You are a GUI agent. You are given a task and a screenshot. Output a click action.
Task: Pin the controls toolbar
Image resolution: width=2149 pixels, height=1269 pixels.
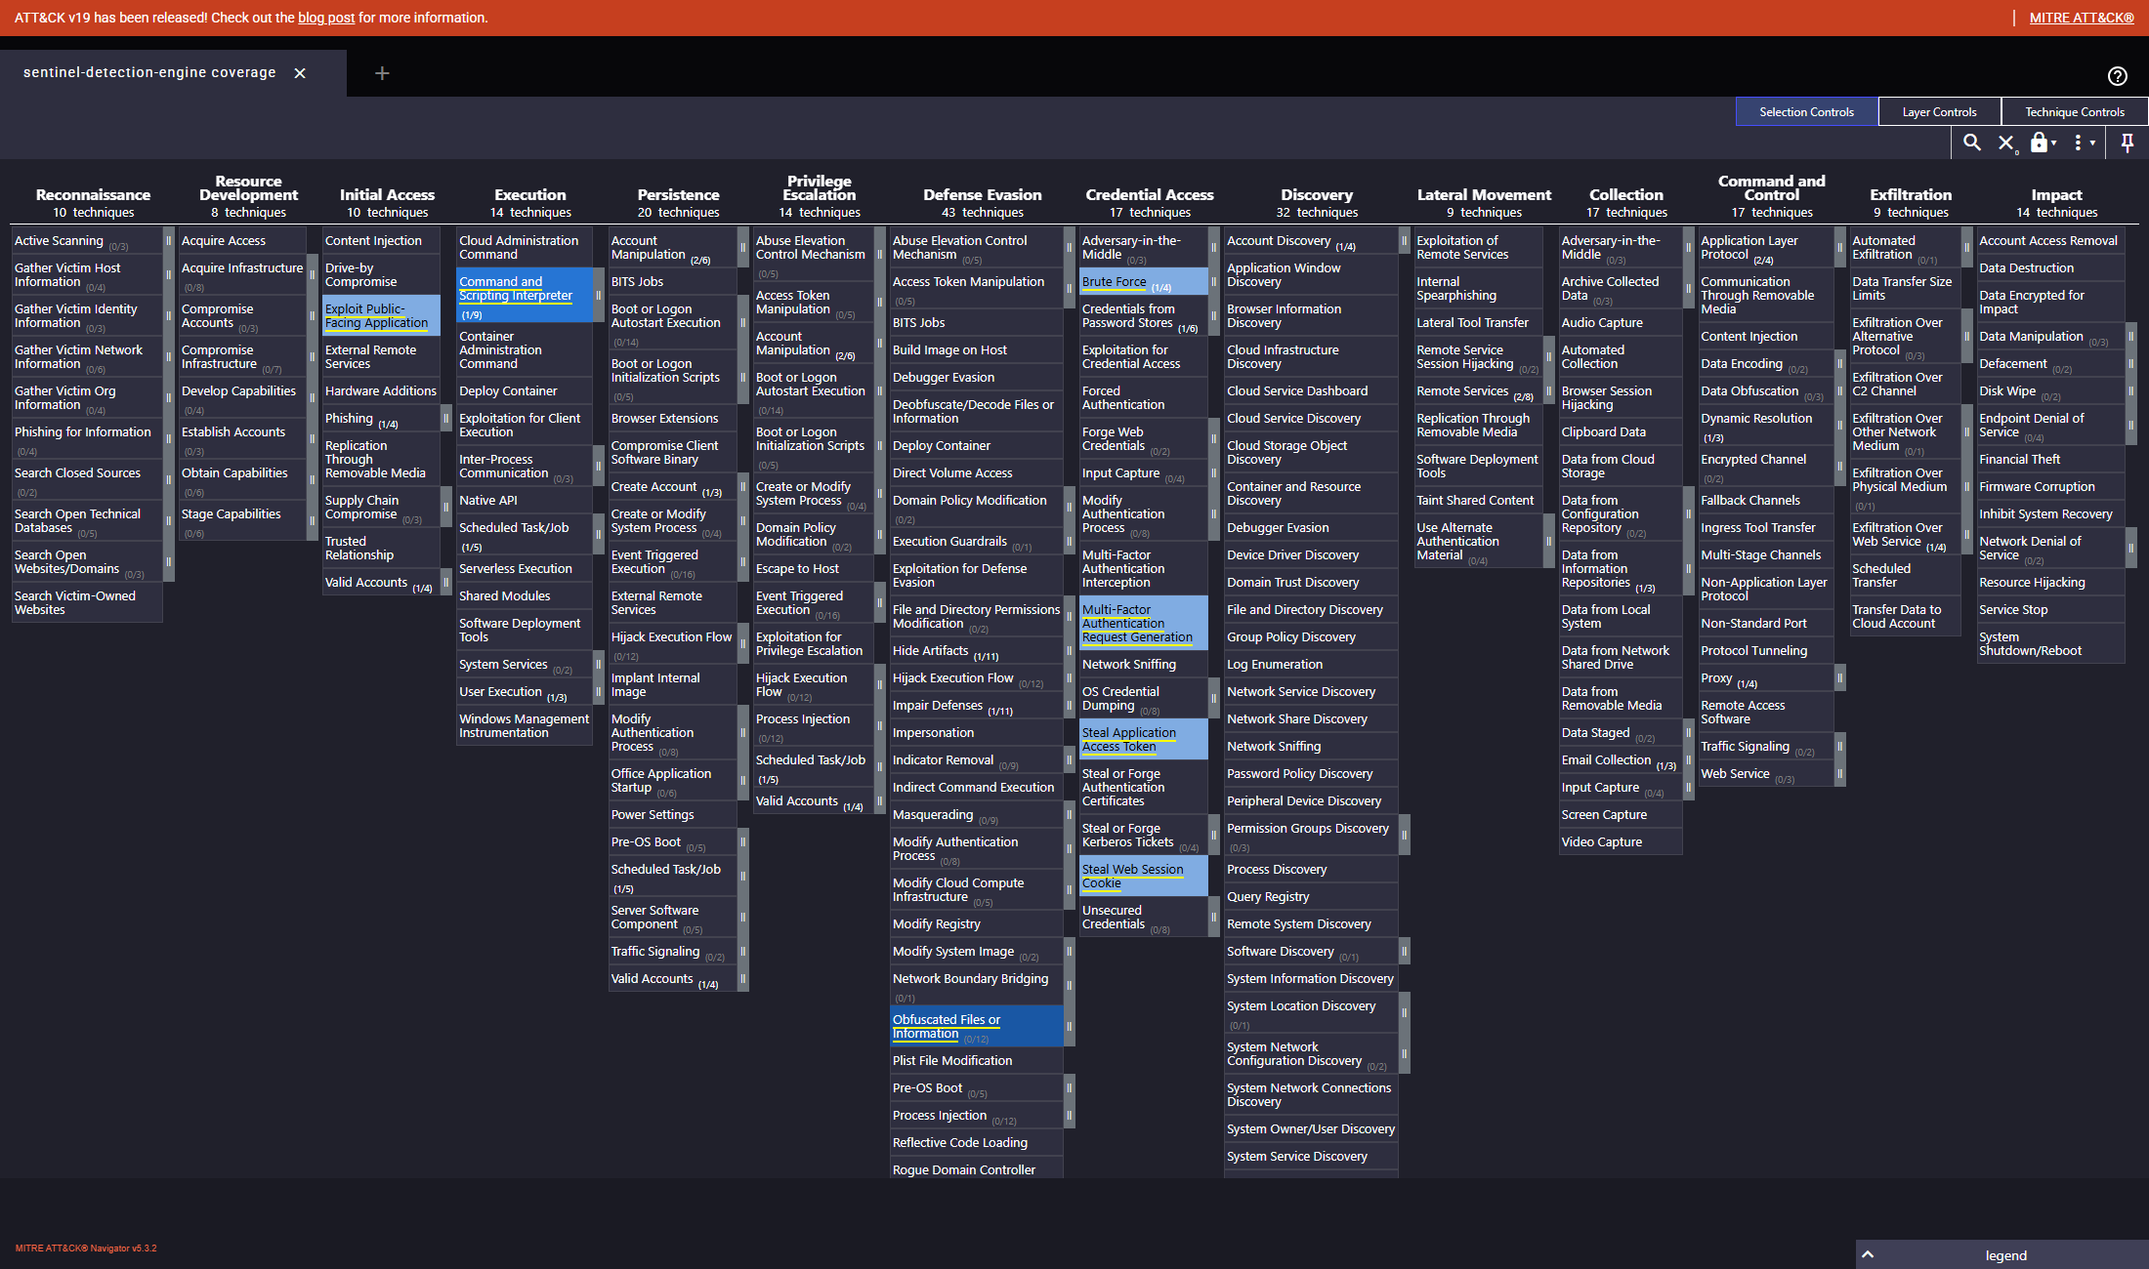click(2128, 143)
